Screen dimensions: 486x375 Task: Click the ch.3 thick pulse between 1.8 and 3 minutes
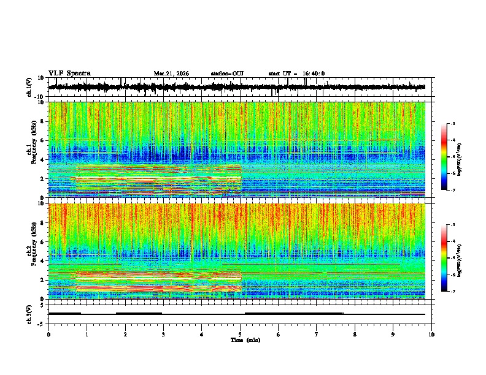coord(139,314)
